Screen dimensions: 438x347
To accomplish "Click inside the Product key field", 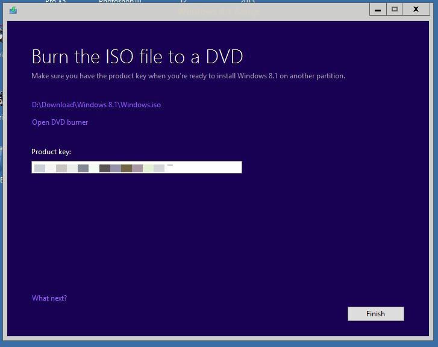I will [x=205, y=167].
